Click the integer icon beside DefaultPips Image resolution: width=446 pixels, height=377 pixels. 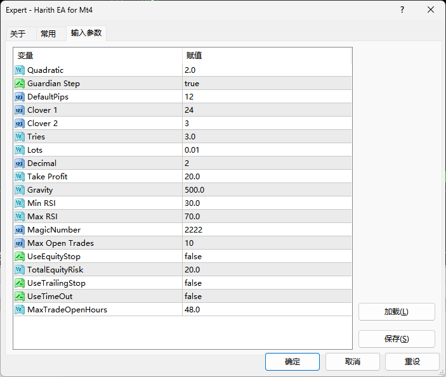[x=20, y=96]
